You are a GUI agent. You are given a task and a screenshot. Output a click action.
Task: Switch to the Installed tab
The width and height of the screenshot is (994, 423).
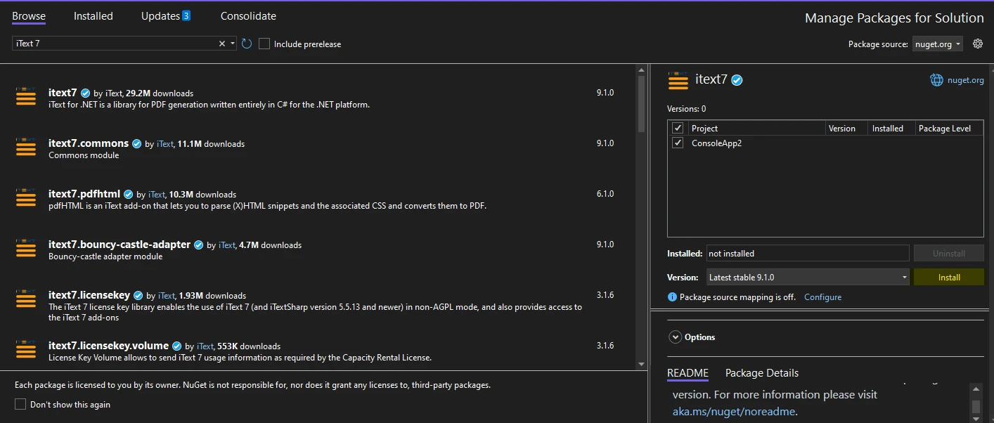(x=93, y=15)
